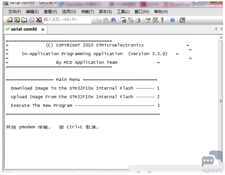225x175 pixels.
Task: Click the '开始 ymodem 传输' text
Action: pos(28,127)
